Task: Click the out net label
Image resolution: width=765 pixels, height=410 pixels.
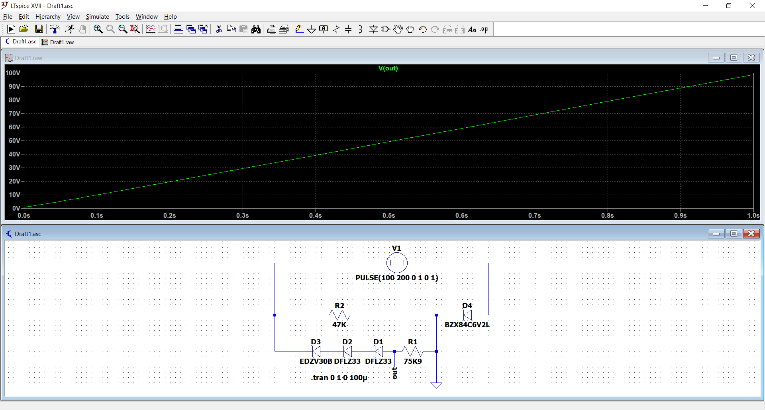Action: click(395, 373)
